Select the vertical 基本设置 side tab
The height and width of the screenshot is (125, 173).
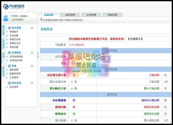(x=4, y=30)
